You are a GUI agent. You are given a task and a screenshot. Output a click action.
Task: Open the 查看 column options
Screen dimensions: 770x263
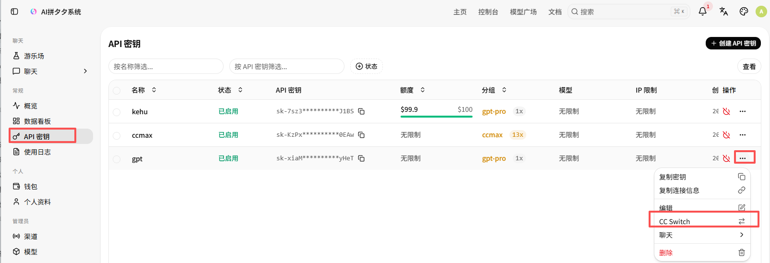(749, 66)
